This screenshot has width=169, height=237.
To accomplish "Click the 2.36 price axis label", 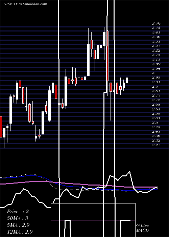I will [x=156, y=136].
